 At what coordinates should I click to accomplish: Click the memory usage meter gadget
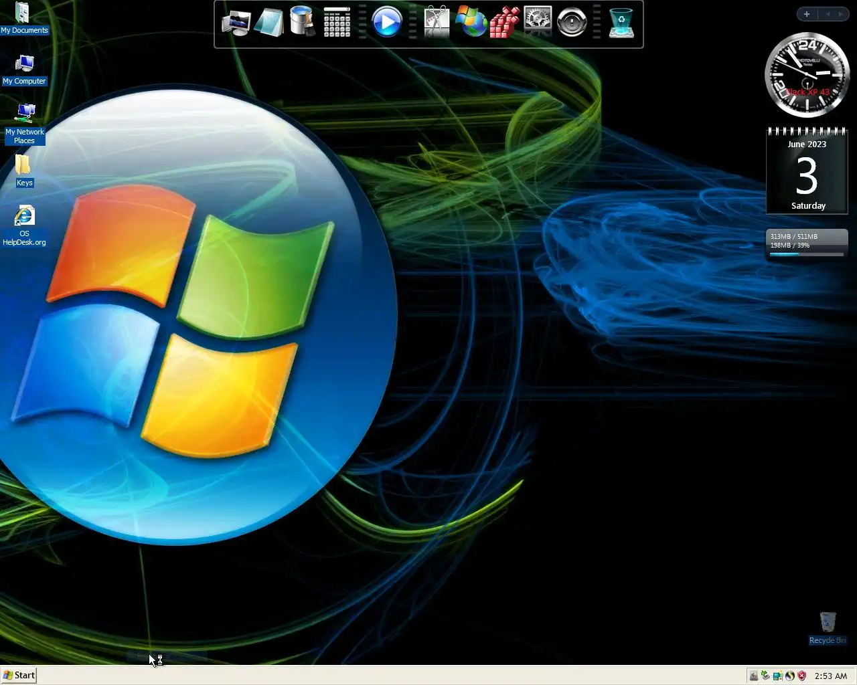click(807, 245)
